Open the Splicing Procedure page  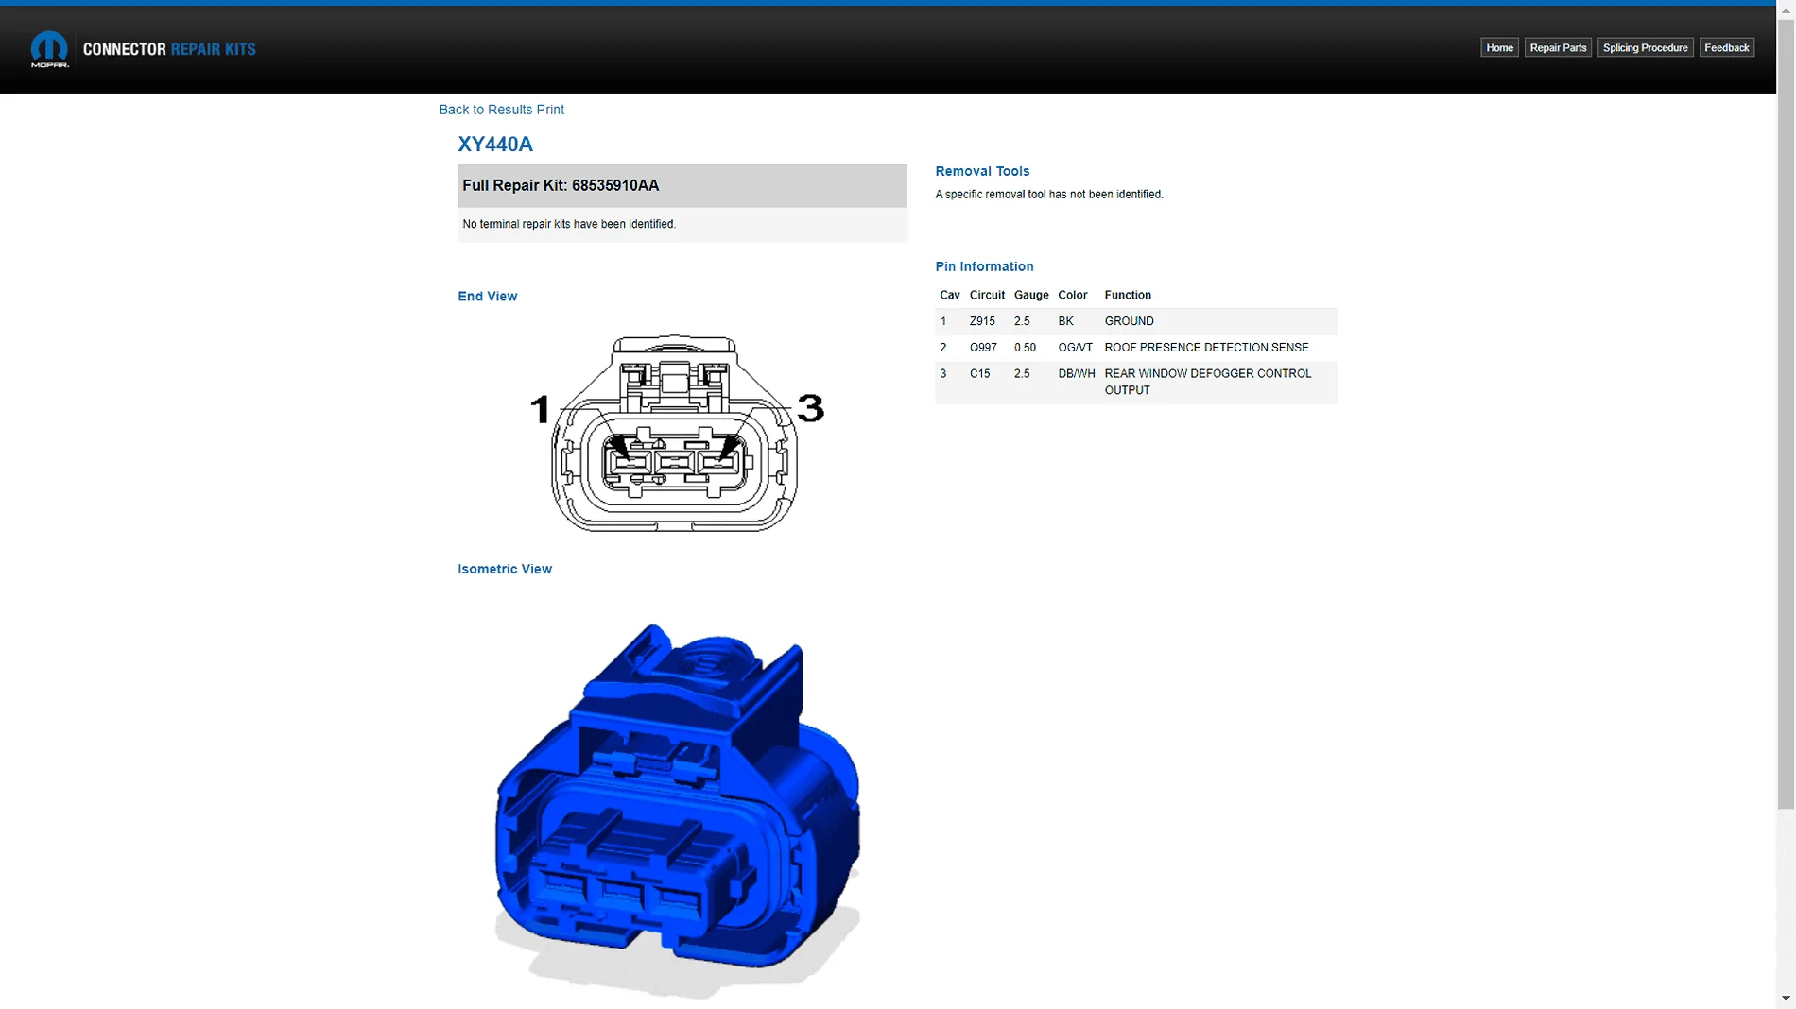tap(1645, 48)
